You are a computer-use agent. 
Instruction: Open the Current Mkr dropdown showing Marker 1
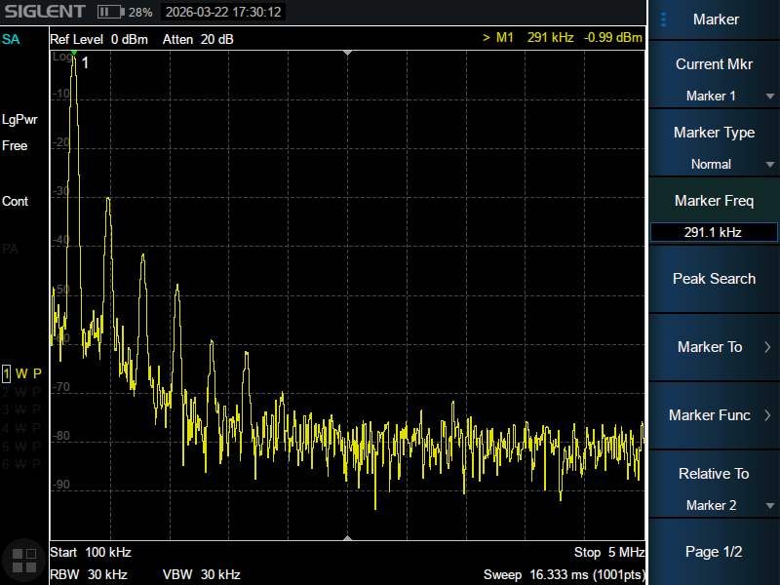[x=714, y=96]
